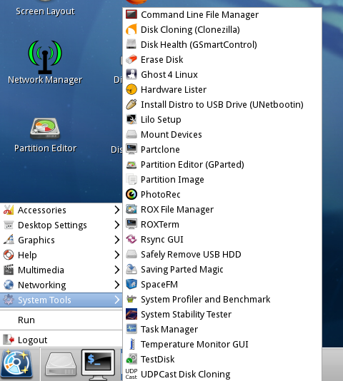Click the Hardware Lister icon
This screenshot has height=381, width=343.
tap(131, 89)
